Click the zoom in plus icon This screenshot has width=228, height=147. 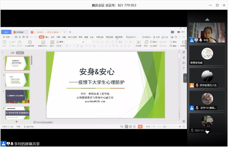(180, 126)
